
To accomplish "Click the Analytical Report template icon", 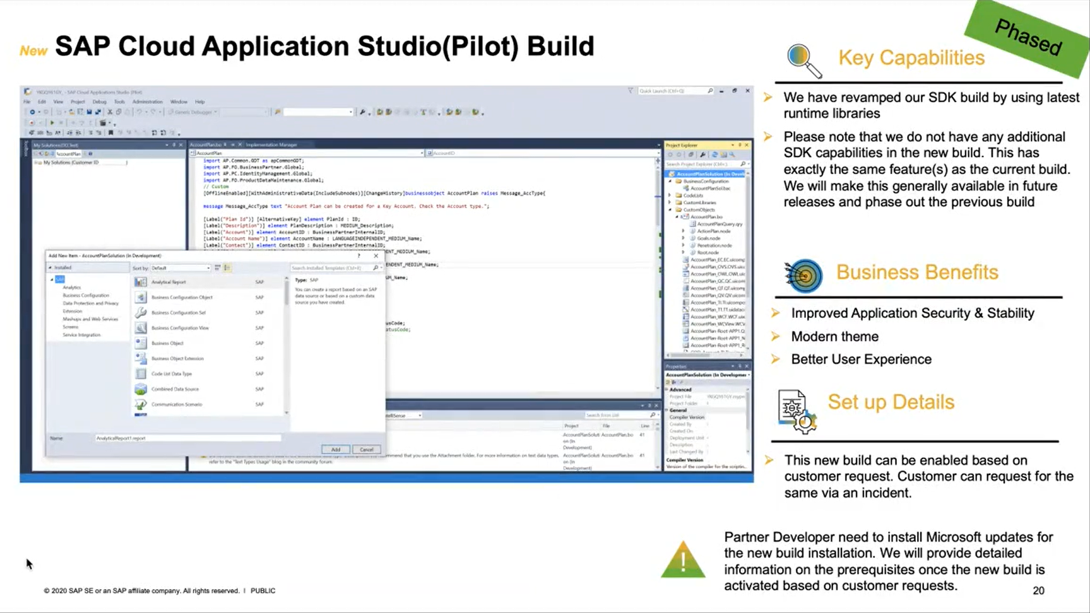I will [141, 282].
